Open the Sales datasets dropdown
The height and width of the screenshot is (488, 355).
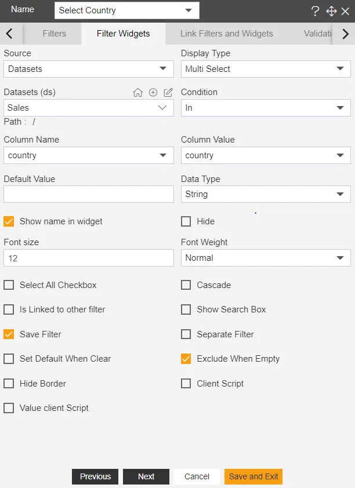pyautogui.click(x=89, y=108)
